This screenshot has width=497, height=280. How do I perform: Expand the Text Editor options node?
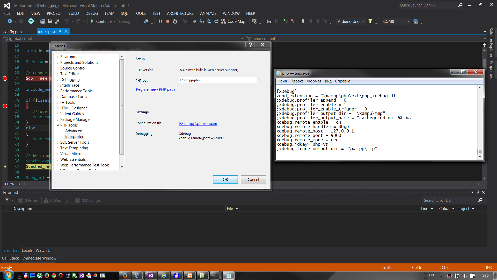(58, 74)
